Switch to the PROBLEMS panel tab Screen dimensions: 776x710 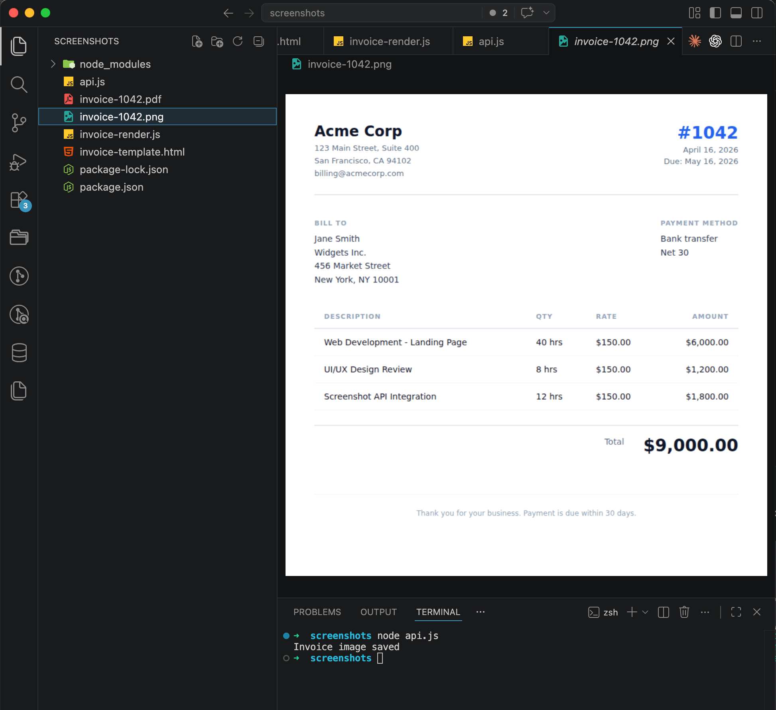[317, 612]
